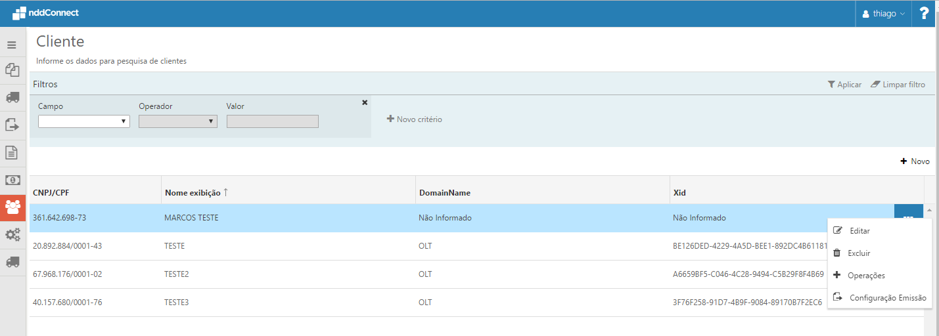The width and height of the screenshot is (939, 336).
Task: Open the bottom truck sidebar icon
Action: point(12,262)
